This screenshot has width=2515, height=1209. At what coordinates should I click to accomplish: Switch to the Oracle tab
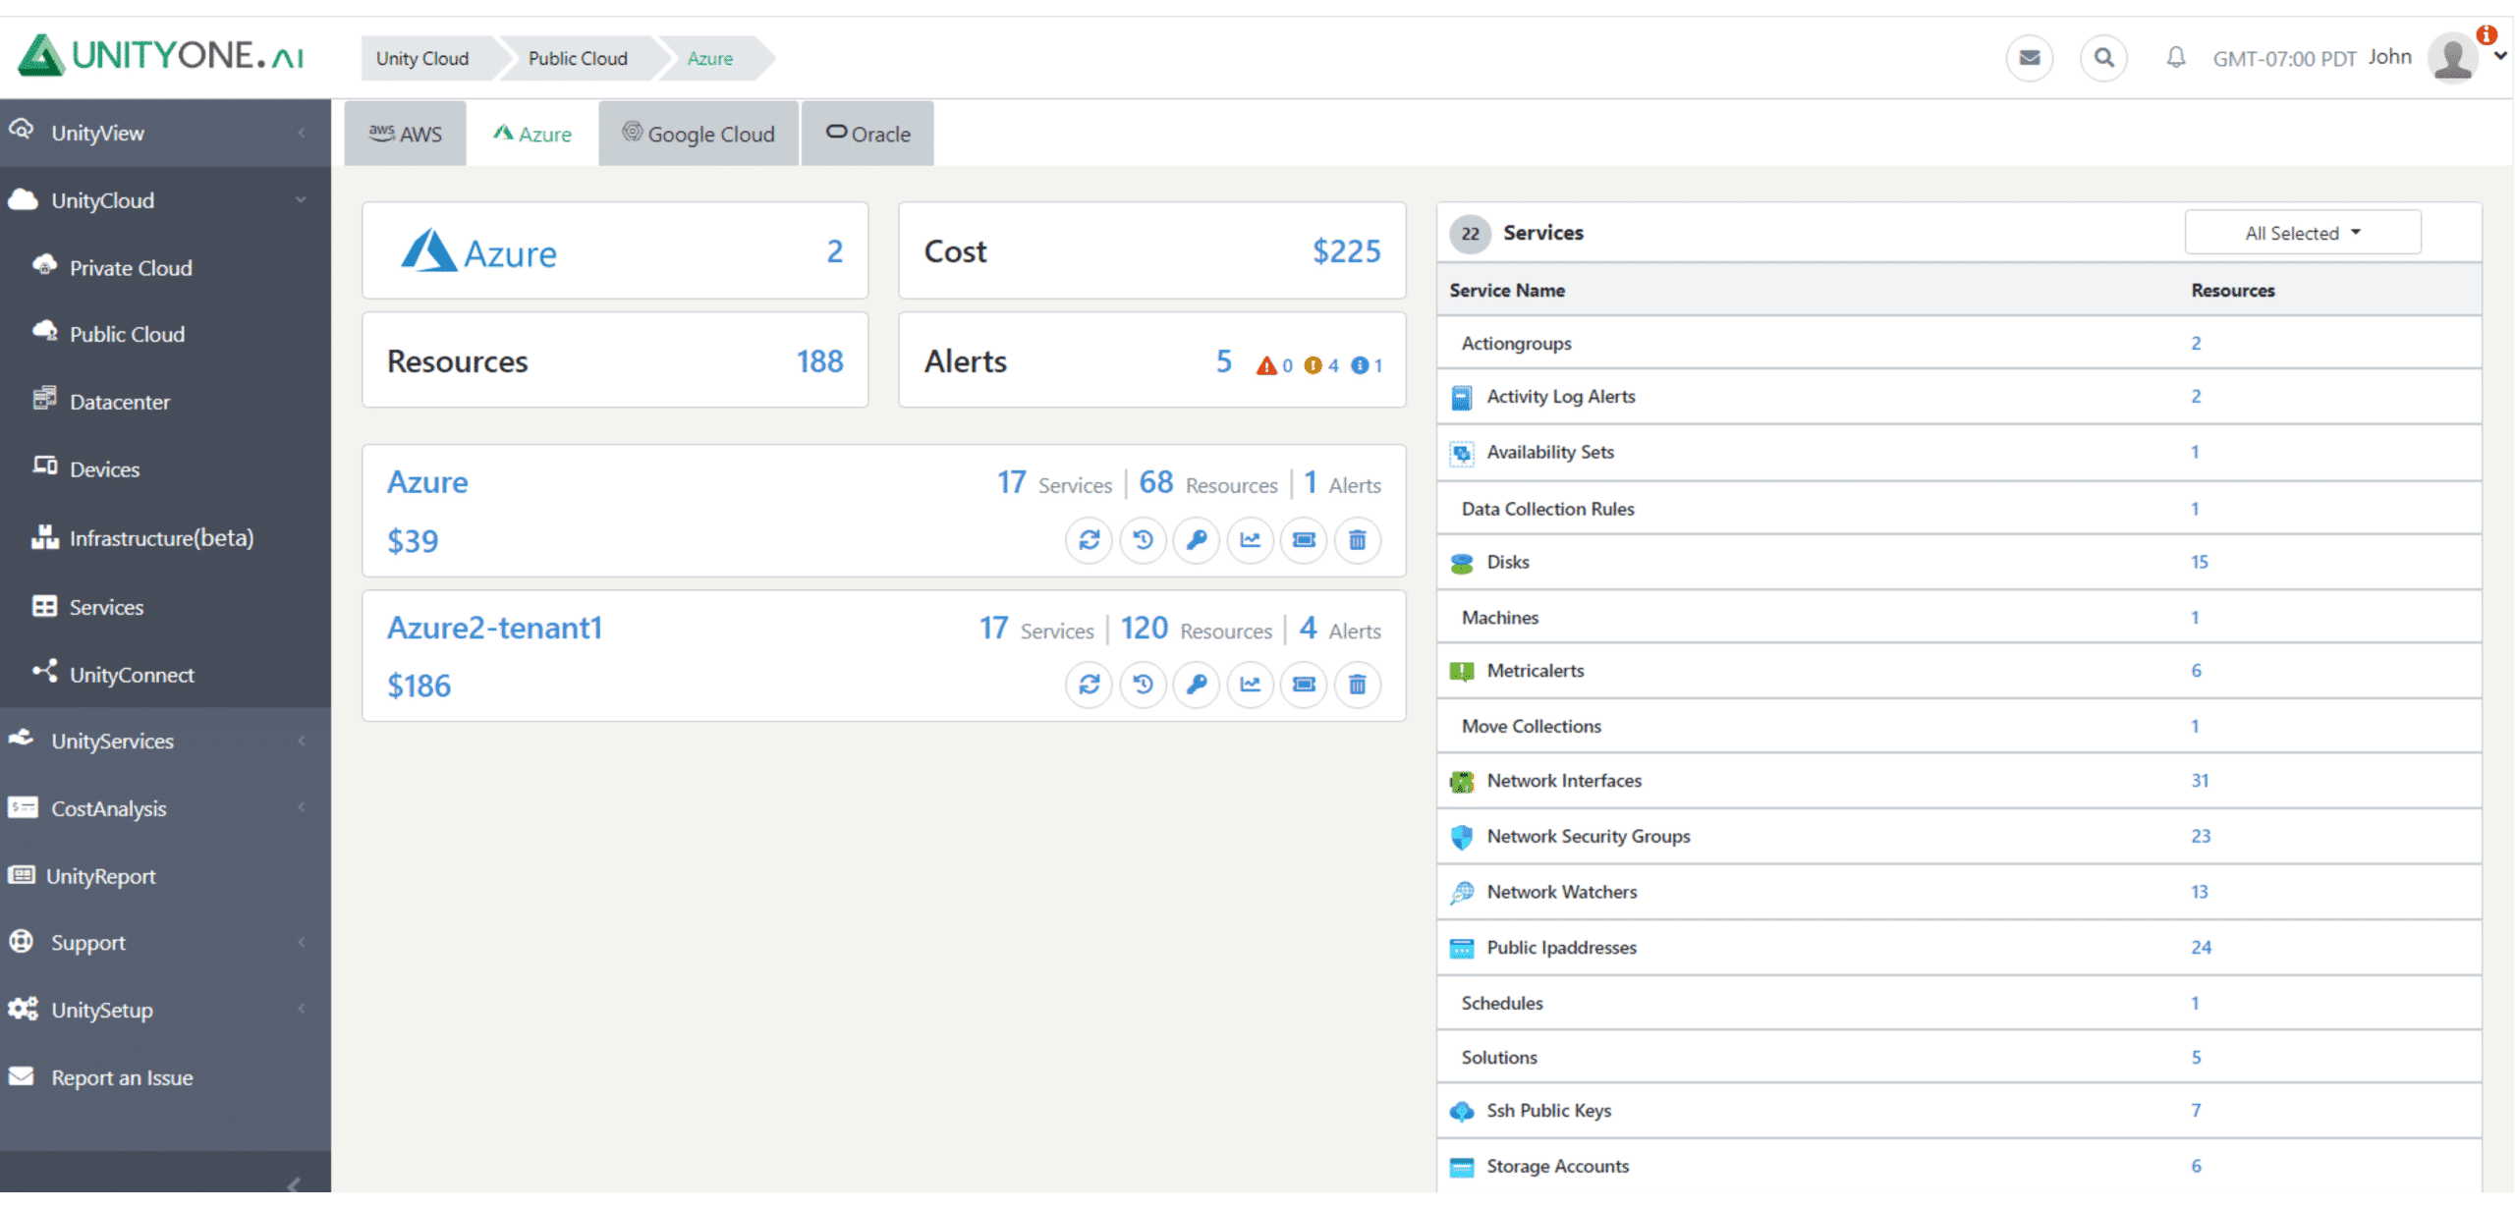tap(867, 134)
